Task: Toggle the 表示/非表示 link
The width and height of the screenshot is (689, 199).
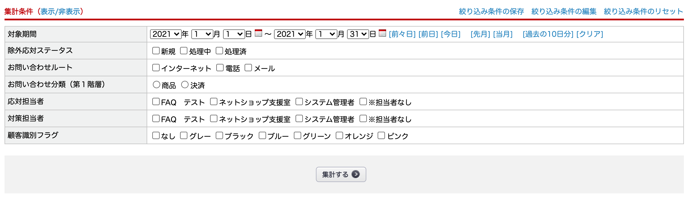Action: 60,11
